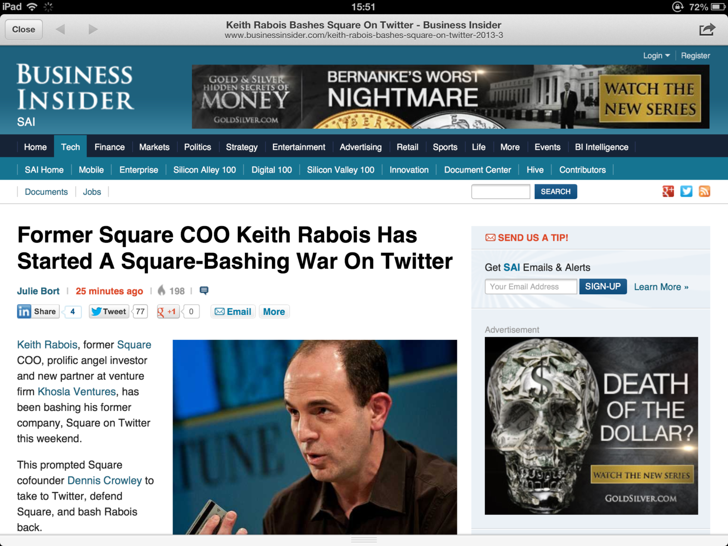The height and width of the screenshot is (546, 728).
Task: Open the Google Plus social icon
Action: pyautogui.click(x=668, y=191)
